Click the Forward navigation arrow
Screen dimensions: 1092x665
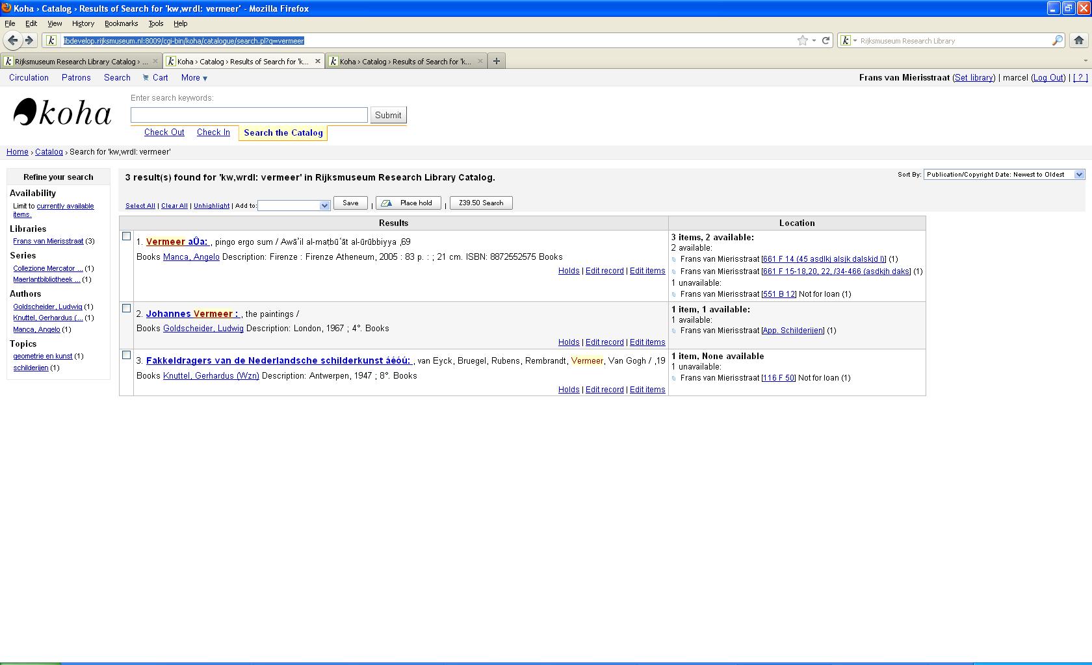click(x=29, y=40)
